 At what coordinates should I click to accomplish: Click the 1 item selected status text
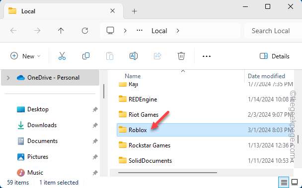coord(59,182)
